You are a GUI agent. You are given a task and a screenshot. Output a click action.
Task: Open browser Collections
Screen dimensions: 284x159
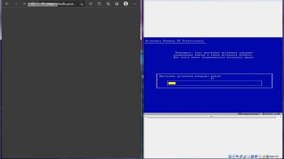click(x=108, y=4)
